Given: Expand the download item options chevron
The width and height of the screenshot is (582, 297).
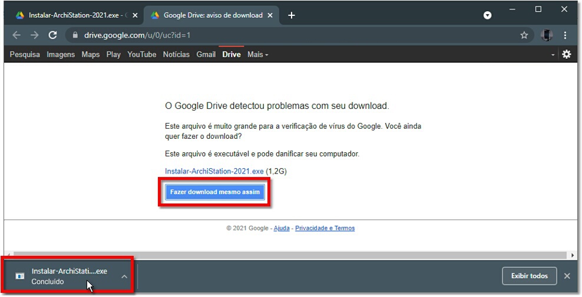Looking at the screenshot, I should point(124,276).
